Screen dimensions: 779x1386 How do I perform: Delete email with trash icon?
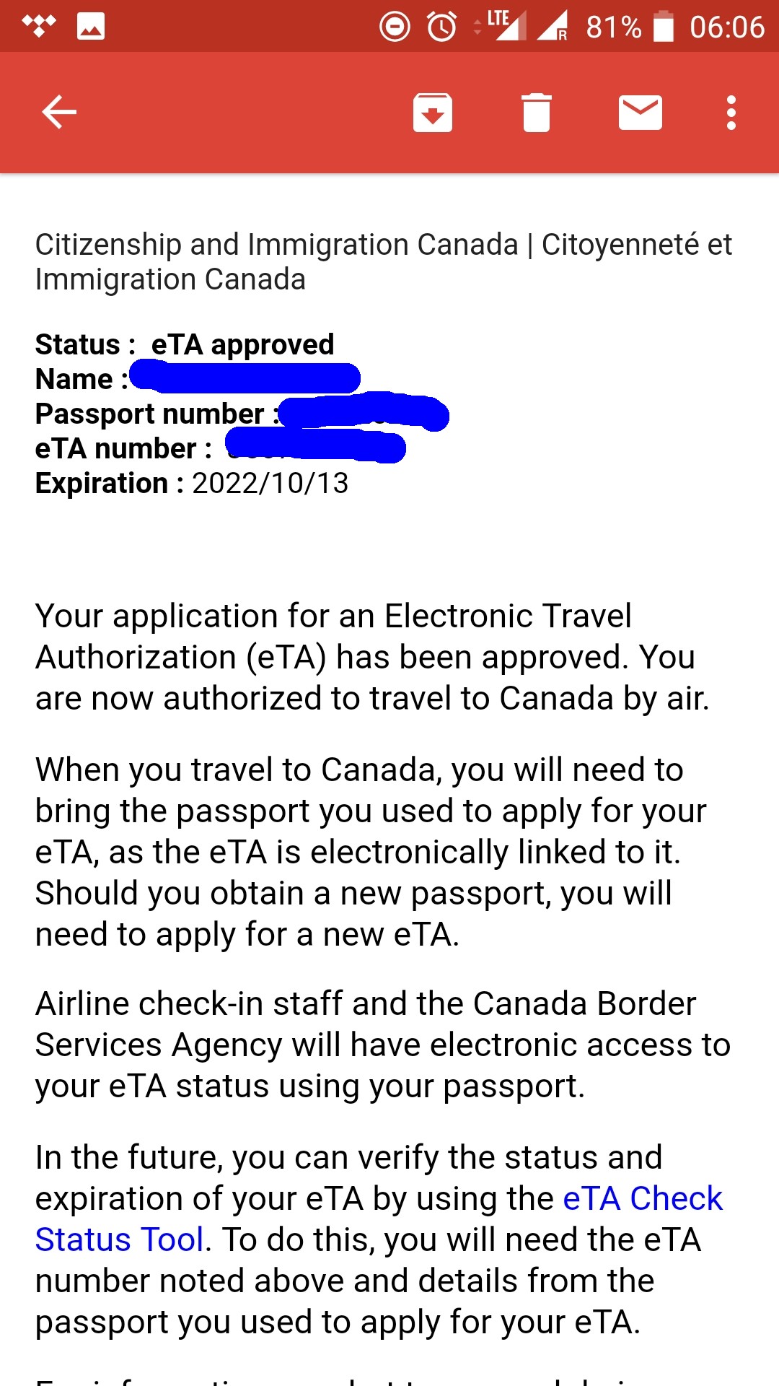coord(537,113)
